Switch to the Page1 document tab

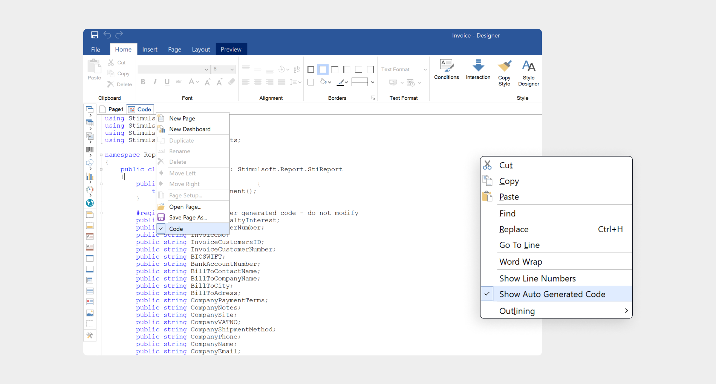tap(112, 109)
